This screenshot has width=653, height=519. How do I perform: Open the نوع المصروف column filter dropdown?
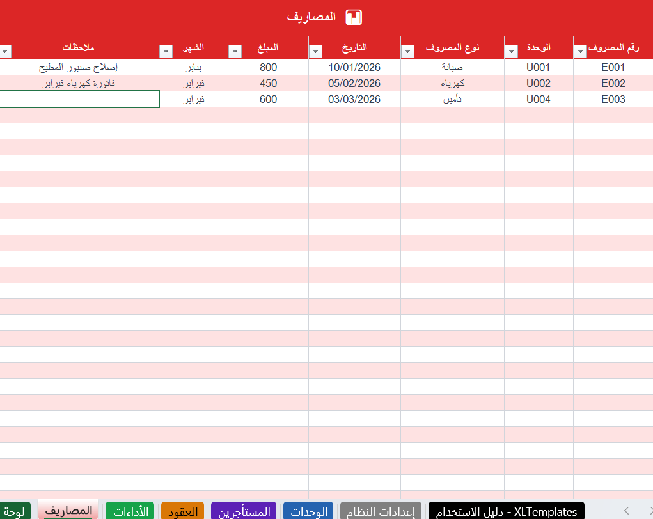coord(407,52)
